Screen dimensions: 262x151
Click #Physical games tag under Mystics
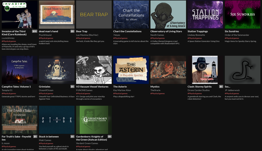157,94
